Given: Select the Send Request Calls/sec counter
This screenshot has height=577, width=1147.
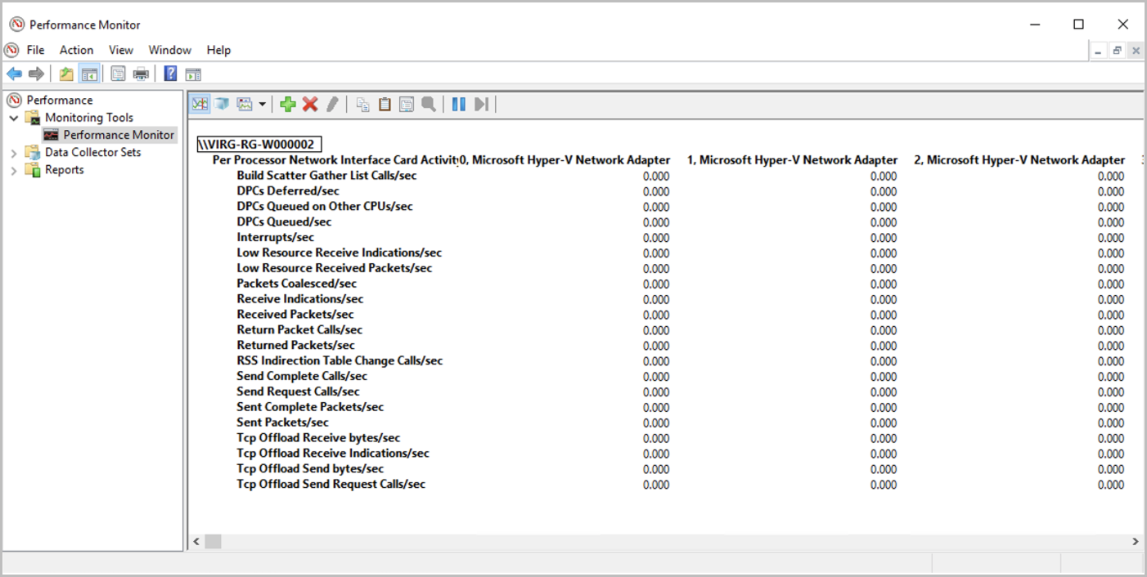Looking at the screenshot, I should pos(298,391).
